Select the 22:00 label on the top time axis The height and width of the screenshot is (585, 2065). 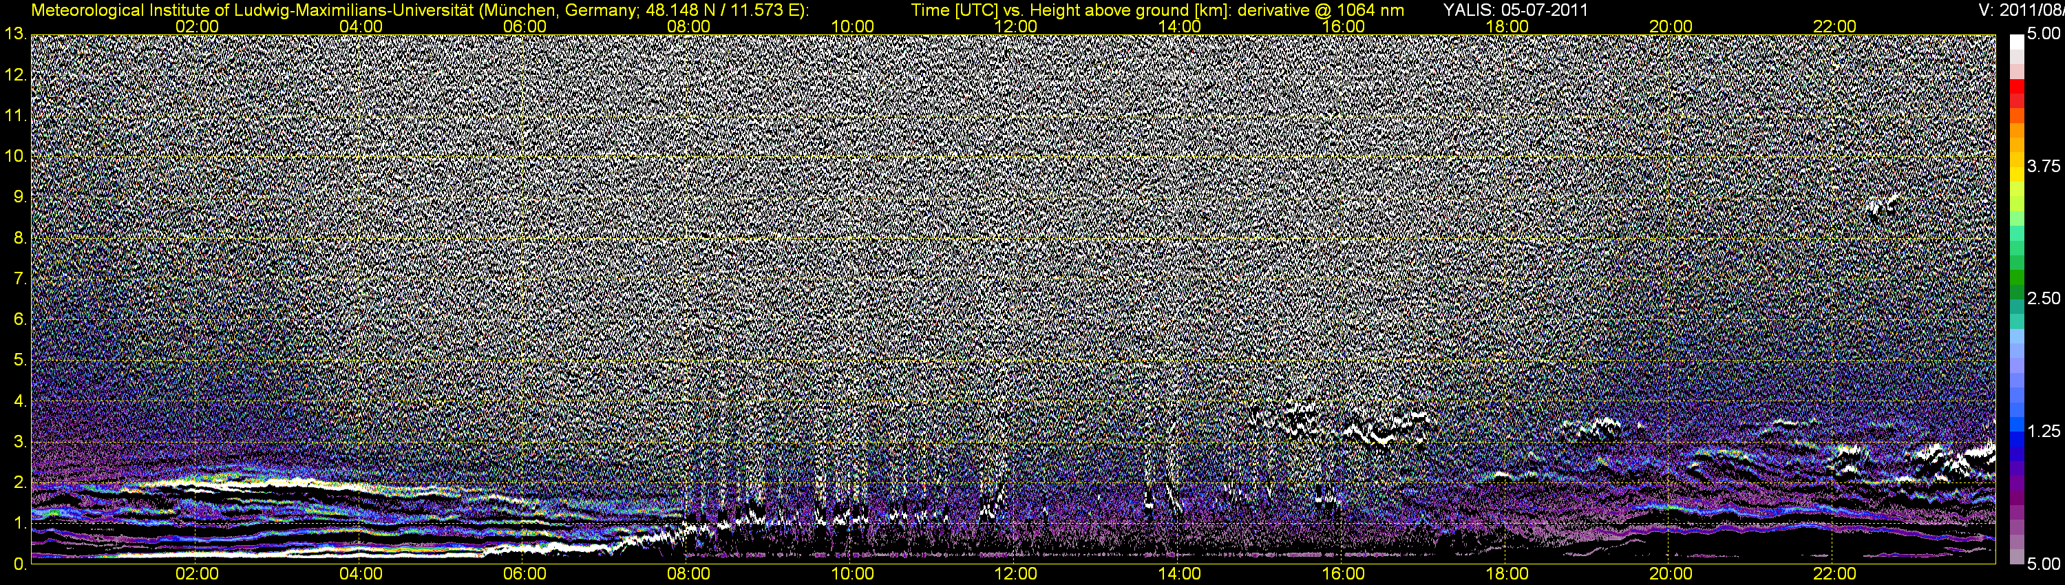point(1835,26)
